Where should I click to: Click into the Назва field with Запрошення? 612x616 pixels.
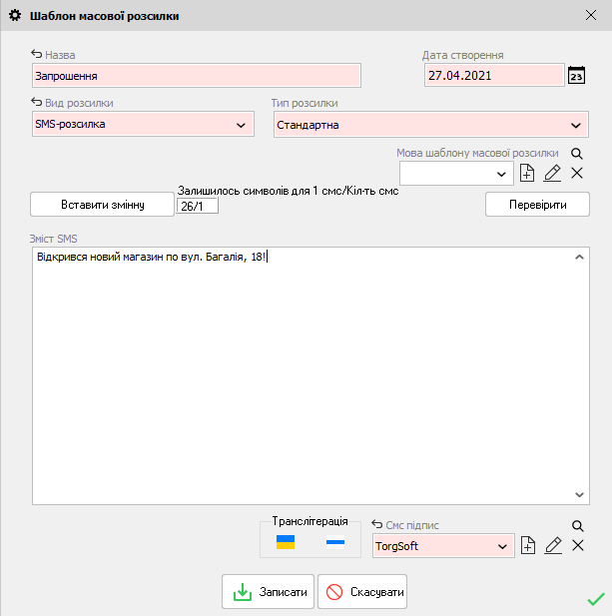196,76
